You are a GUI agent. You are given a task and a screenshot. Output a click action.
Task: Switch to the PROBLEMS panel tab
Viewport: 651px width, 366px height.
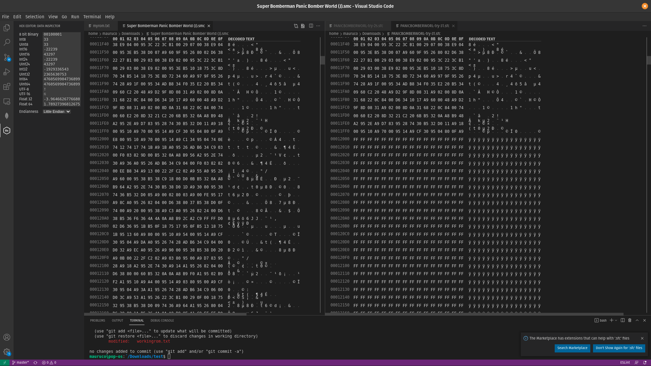97,320
